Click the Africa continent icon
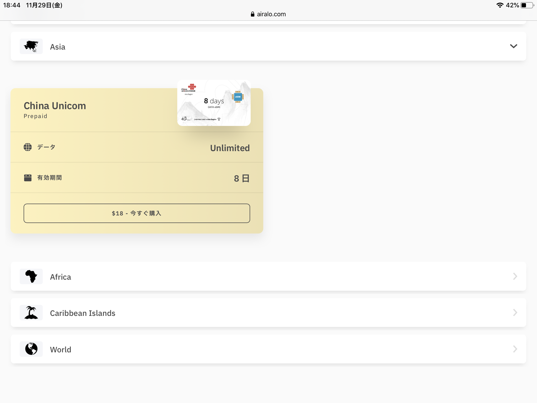Screen dimensions: 537x403 (x=31, y=276)
